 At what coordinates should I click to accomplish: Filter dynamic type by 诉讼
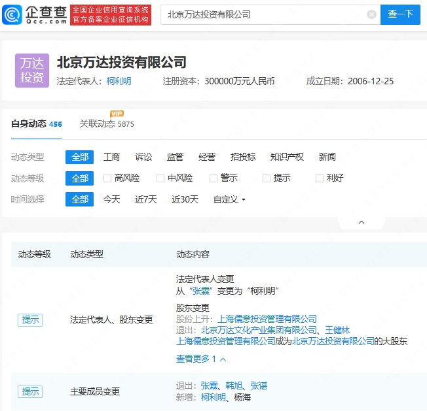pyautogui.click(x=143, y=157)
